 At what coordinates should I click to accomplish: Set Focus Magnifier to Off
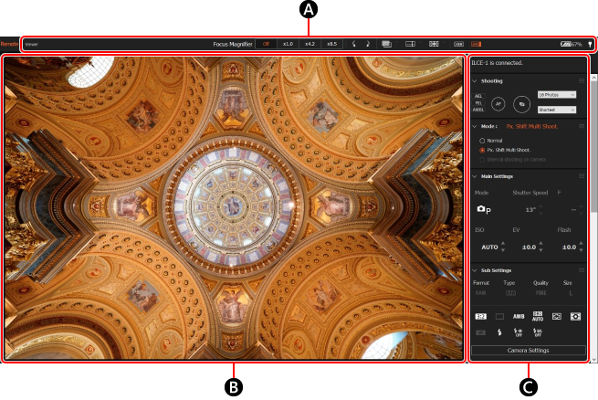point(266,44)
